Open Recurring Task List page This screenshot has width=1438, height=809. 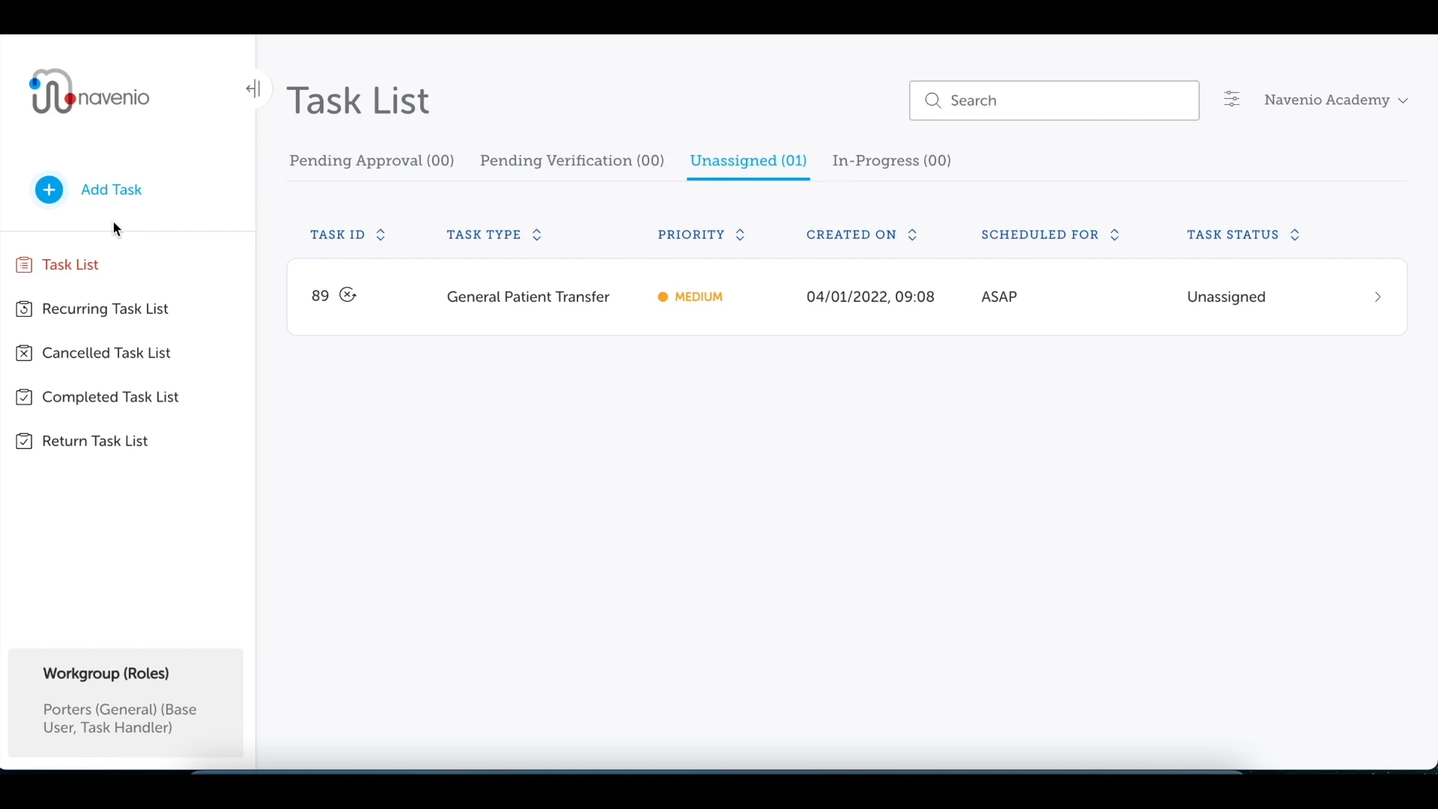(106, 309)
